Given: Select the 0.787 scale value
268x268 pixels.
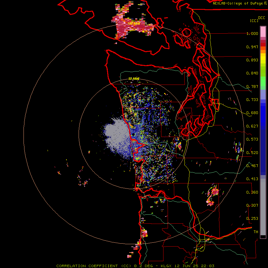Looking at the screenshot, I should tap(252, 86).
